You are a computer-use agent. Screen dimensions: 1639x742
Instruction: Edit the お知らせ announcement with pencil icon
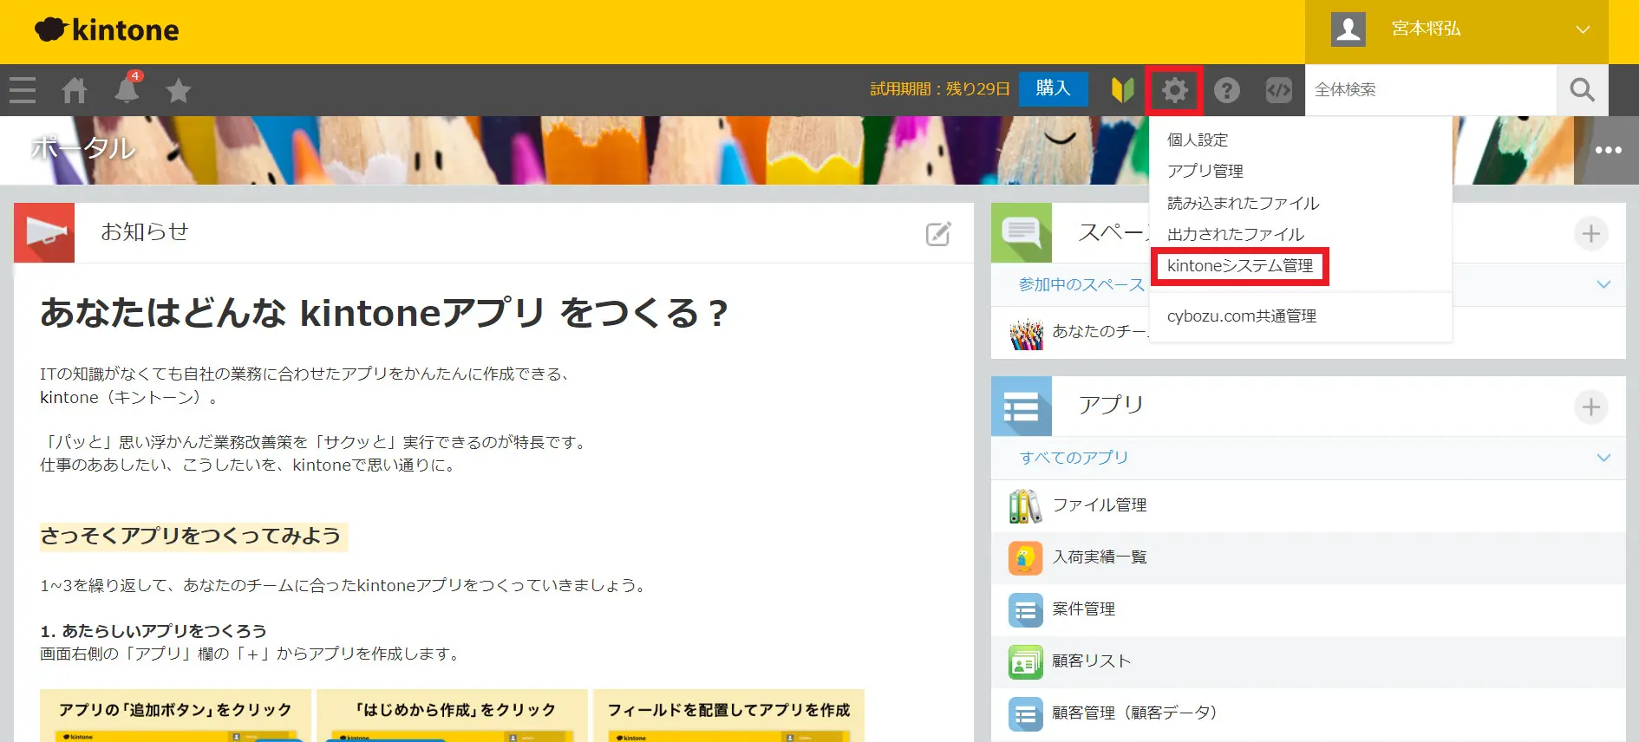tap(938, 233)
